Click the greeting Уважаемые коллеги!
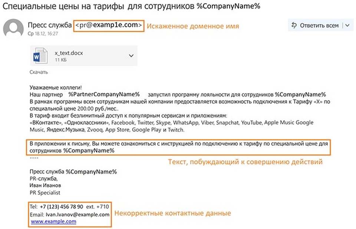Viewport: 356px width, 229px height. click(56, 87)
